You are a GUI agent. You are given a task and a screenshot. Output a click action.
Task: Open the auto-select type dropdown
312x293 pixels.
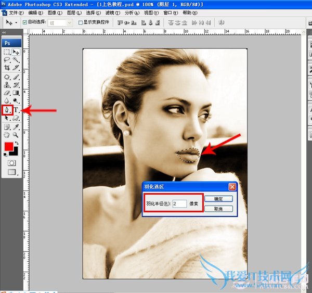[61, 23]
